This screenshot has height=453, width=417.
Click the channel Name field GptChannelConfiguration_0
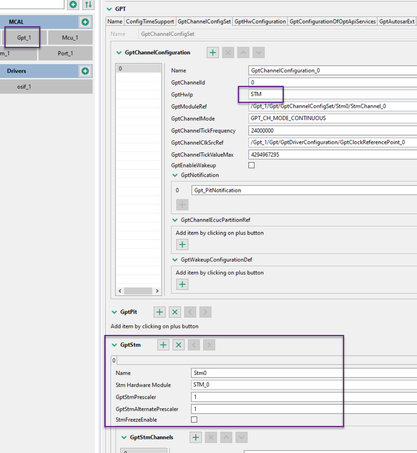[332, 70]
